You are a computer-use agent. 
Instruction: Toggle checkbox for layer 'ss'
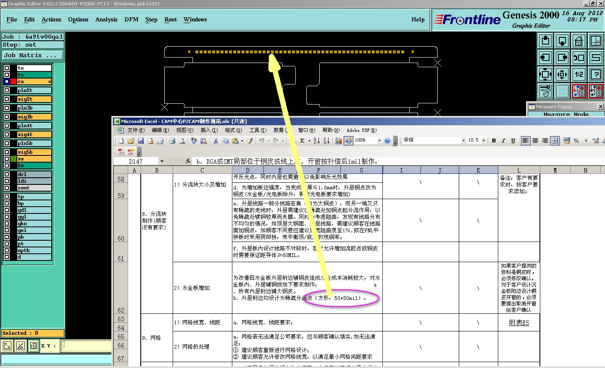pyautogui.click(x=7, y=159)
